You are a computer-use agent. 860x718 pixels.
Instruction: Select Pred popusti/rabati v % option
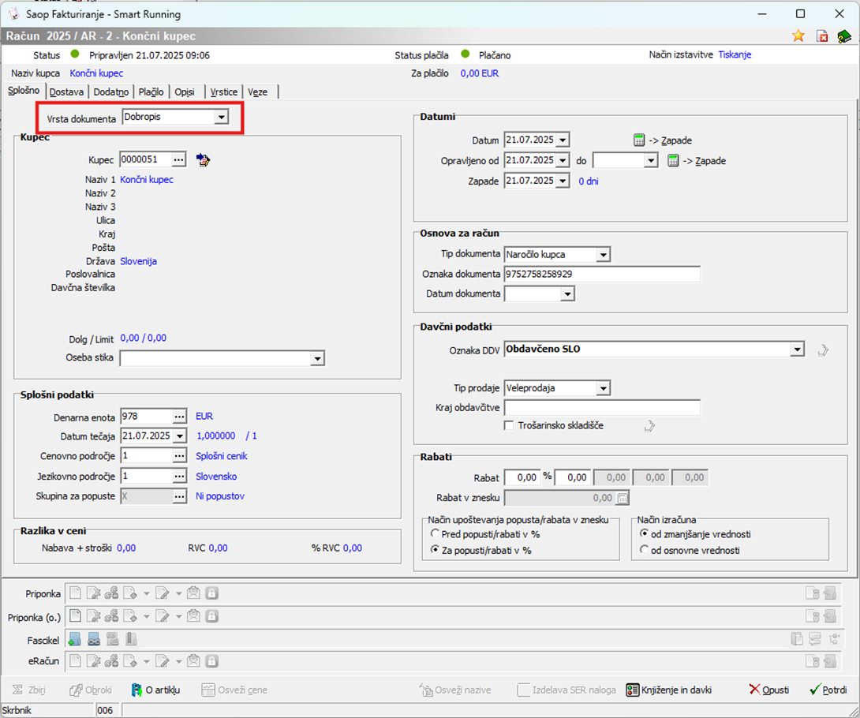[x=435, y=533]
